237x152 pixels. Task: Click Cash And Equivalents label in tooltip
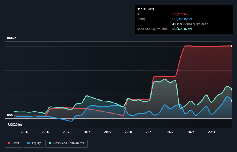152,29
